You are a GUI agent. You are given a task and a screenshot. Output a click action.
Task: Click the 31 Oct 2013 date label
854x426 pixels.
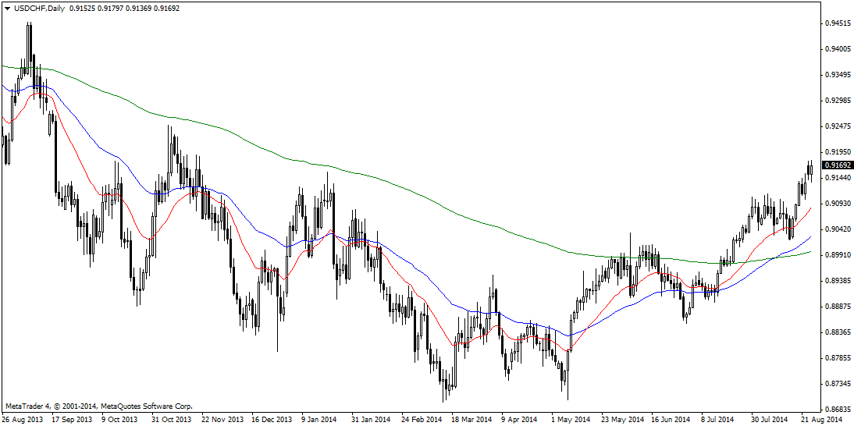pyautogui.click(x=171, y=419)
